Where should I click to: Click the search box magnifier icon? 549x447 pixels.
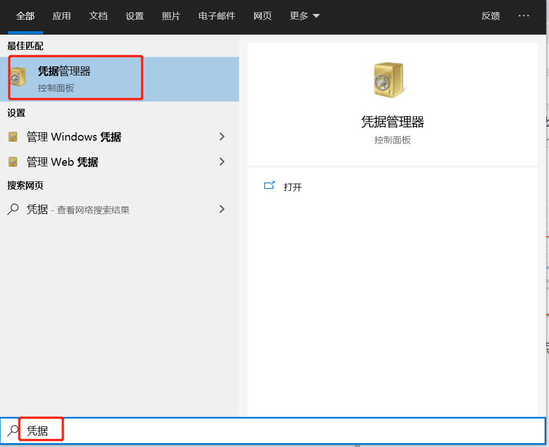pyautogui.click(x=13, y=431)
